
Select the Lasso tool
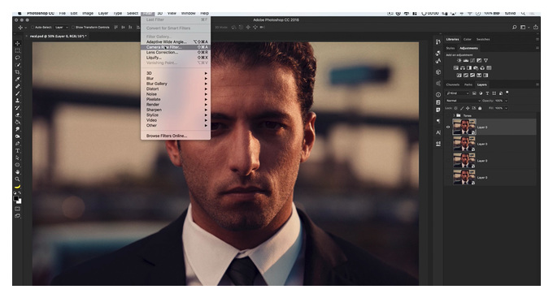17,58
